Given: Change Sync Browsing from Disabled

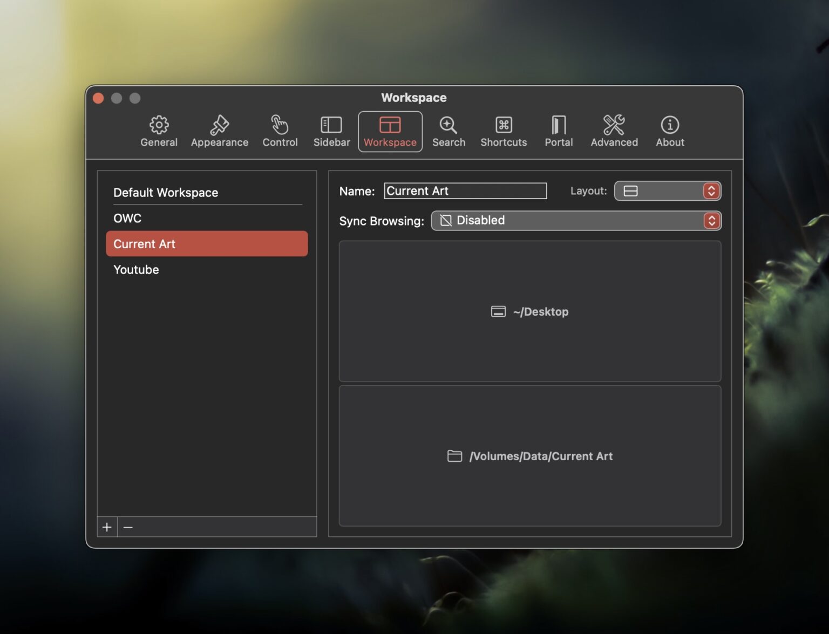Looking at the screenshot, I should 711,220.
